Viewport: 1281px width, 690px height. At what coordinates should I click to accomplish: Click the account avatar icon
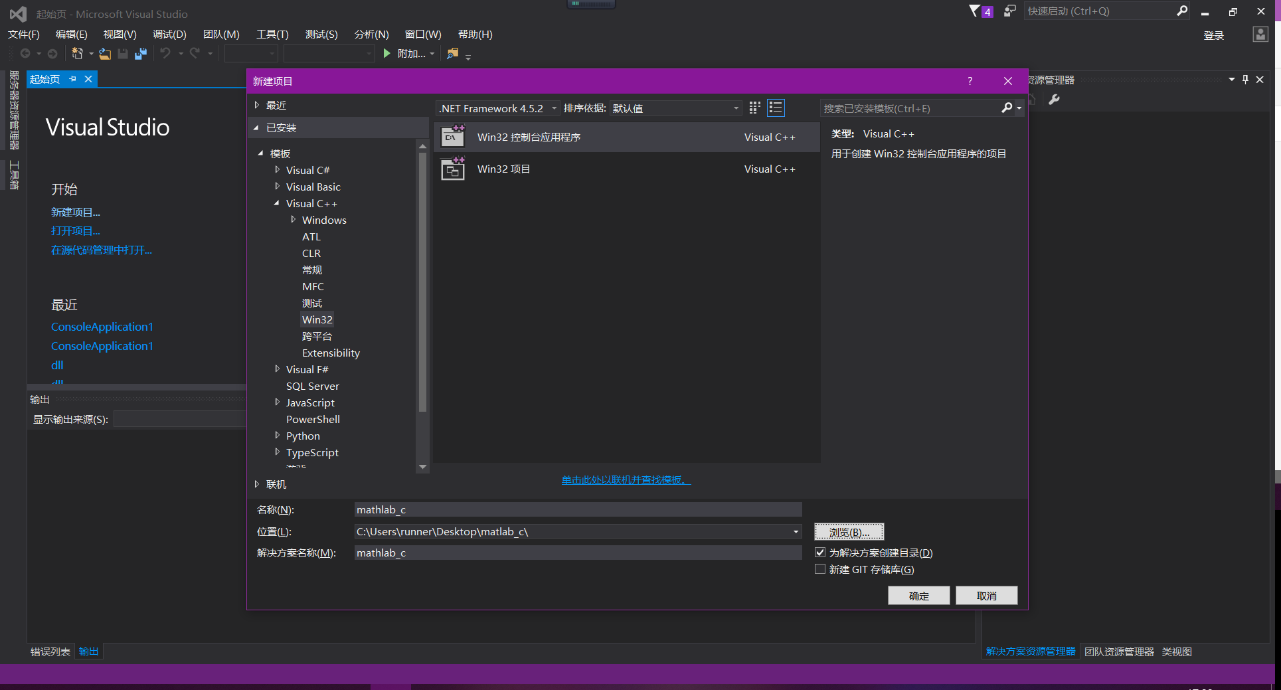1260,35
